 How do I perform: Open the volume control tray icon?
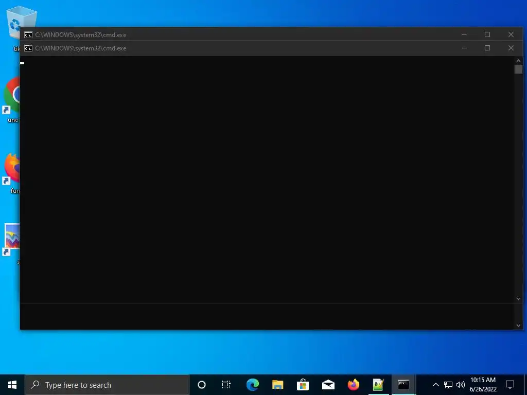pos(461,385)
